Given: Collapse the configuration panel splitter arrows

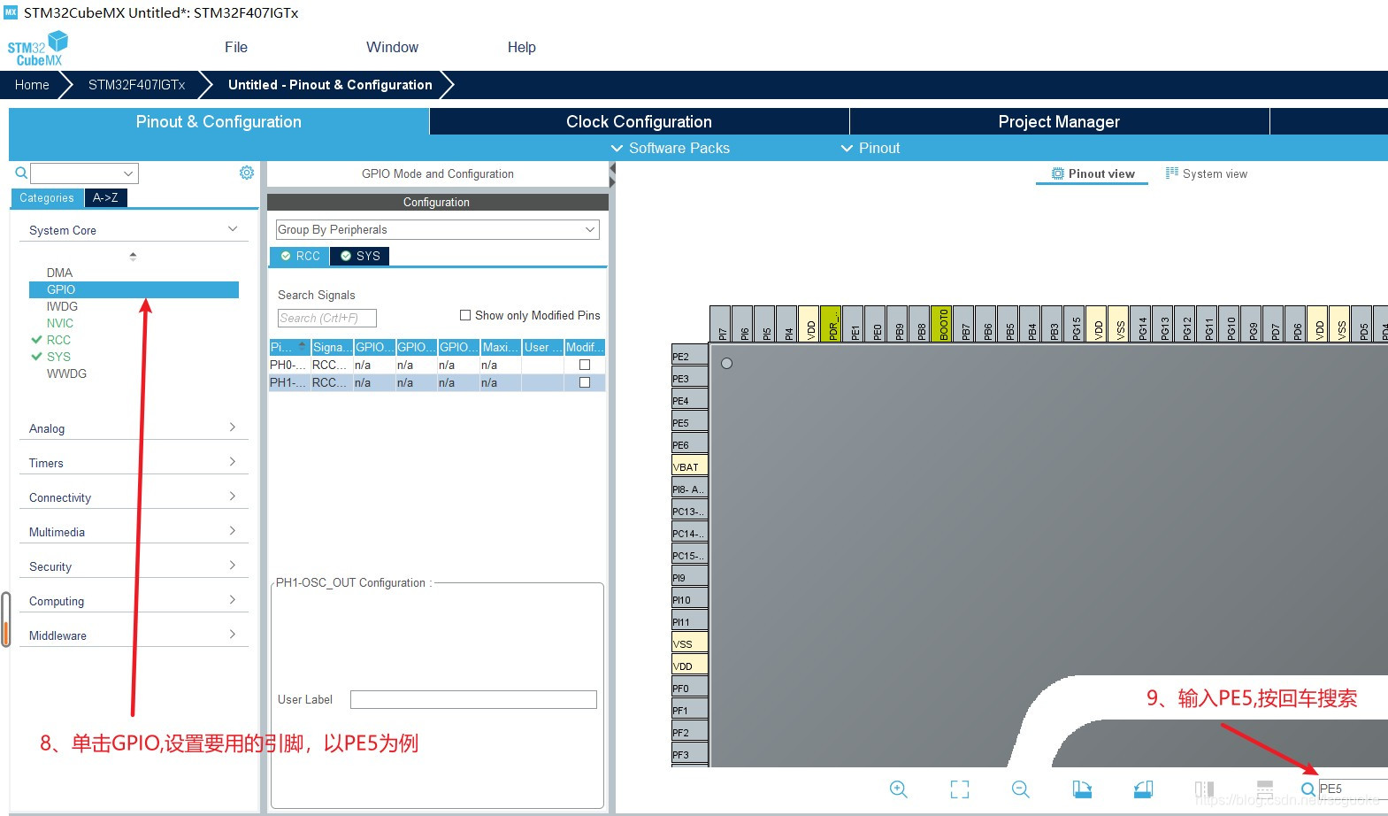Looking at the screenshot, I should 612,174.
